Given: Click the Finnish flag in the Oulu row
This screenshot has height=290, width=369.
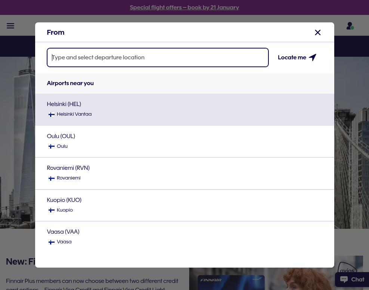Looking at the screenshot, I should pyautogui.click(x=52, y=146).
